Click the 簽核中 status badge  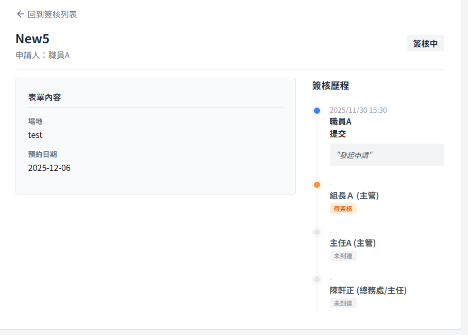425,44
